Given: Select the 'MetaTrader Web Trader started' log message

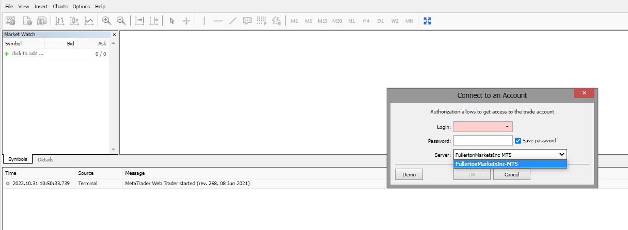Looking at the screenshot, I should point(187,183).
